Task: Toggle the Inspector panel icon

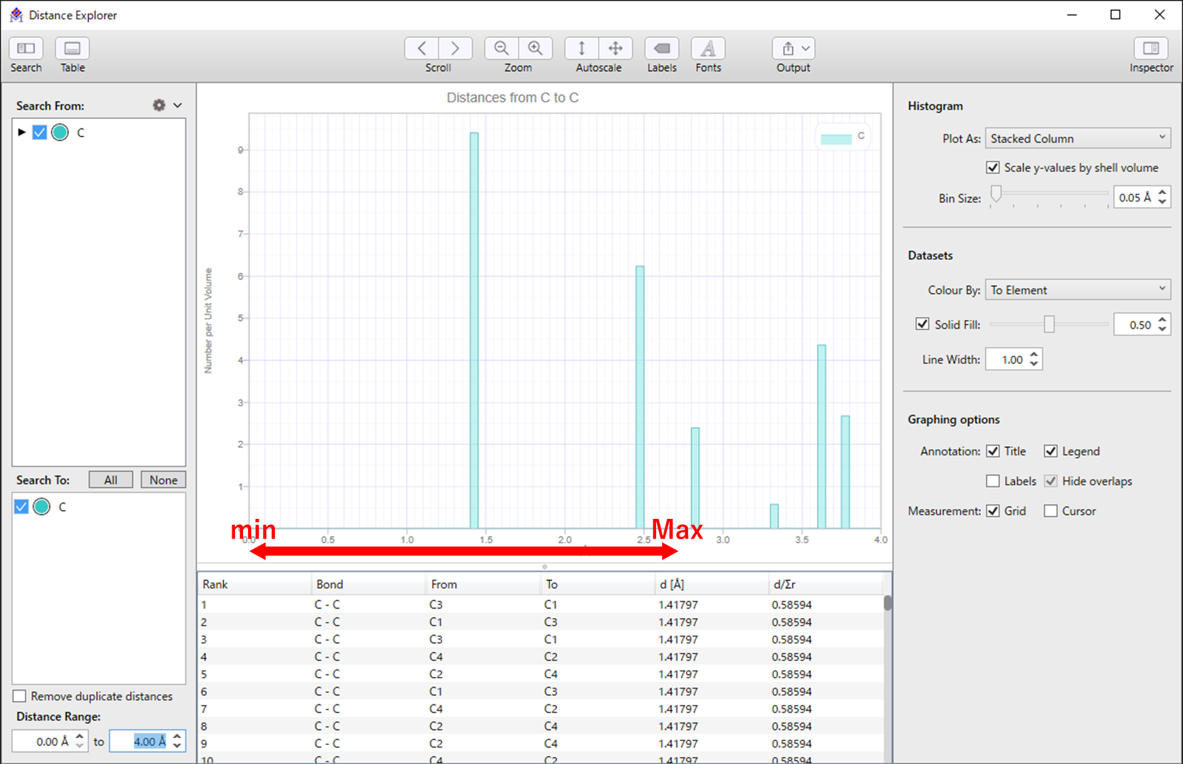Action: point(1150,49)
